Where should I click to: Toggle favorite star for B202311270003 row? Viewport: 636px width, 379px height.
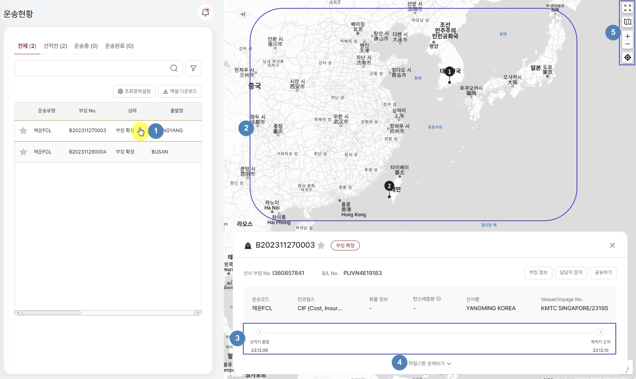[23, 131]
